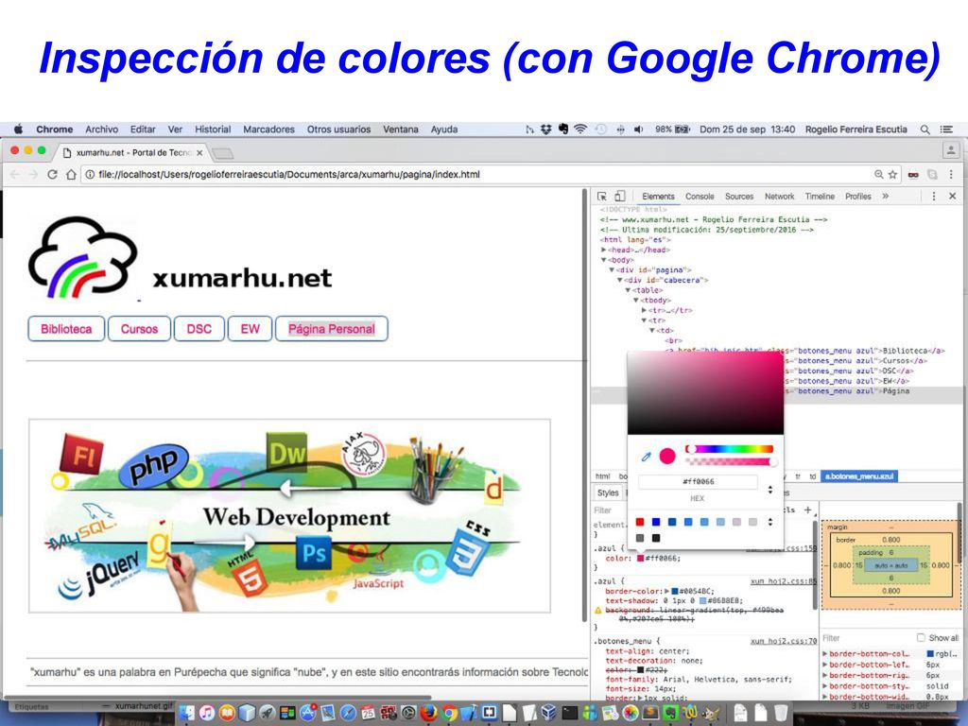Pick color with the eyedropper tool
Image resolution: width=968 pixels, height=726 pixels.
click(x=646, y=457)
